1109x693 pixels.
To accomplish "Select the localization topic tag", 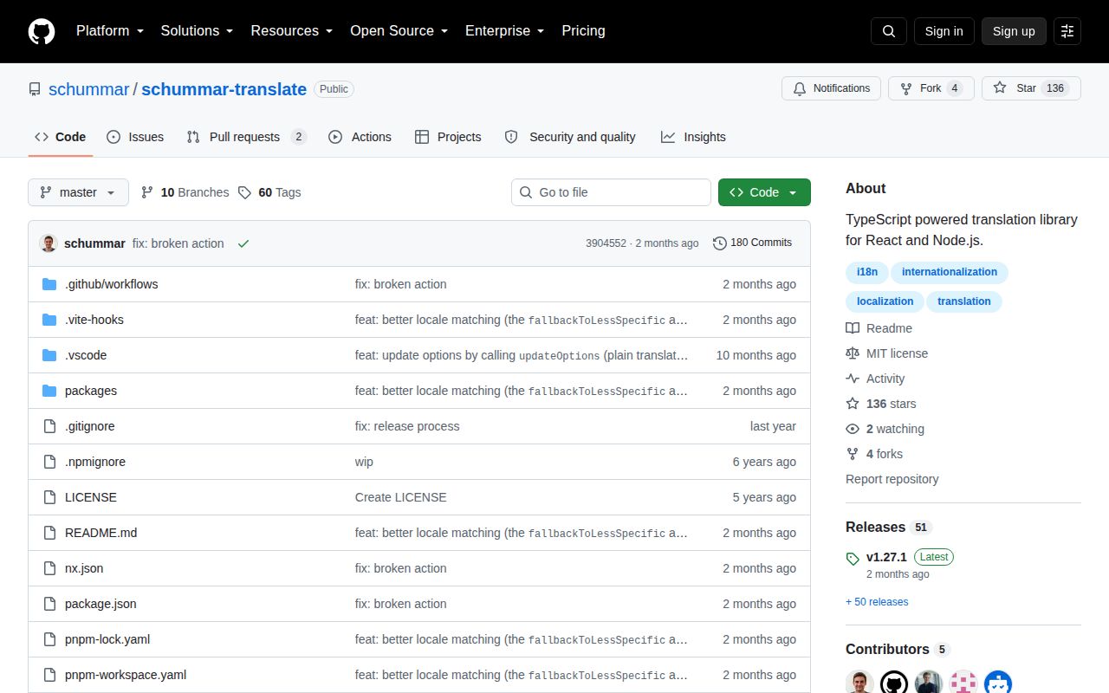I will [x=885, y=301].
